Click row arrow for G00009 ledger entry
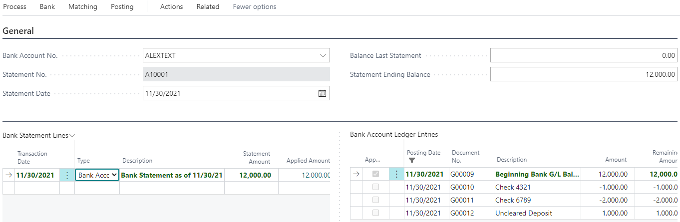The image size is (680, 222). click(x=356, y=174)
